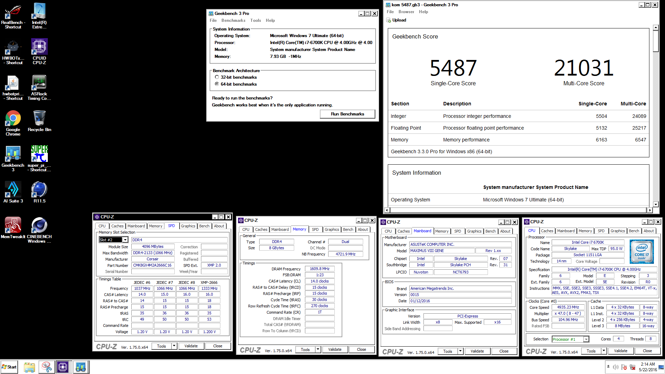Open Tools dropdown arrow in Mainboard CPU-Z window
The width and height of the screenshot is (665, 374).
[461, 351]
